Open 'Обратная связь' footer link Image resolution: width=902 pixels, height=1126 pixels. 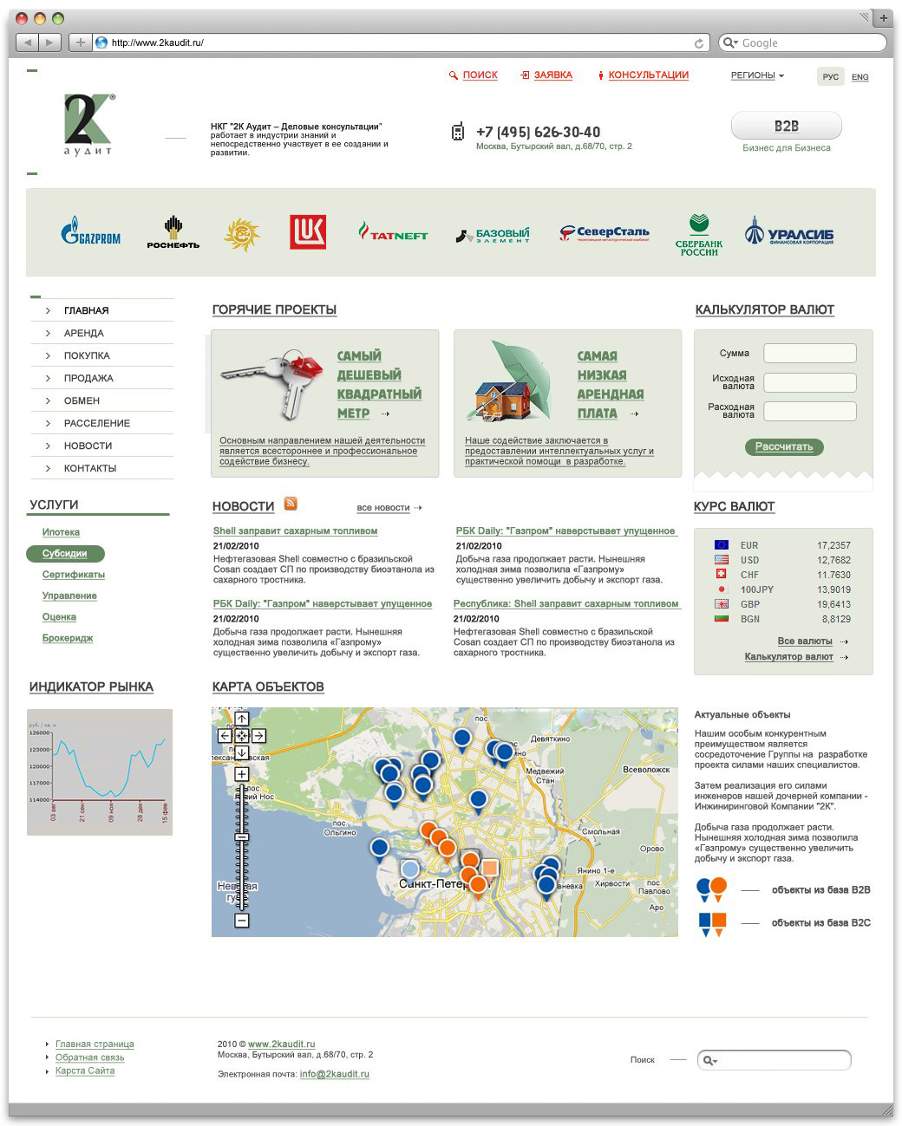tap(90, 1058)
